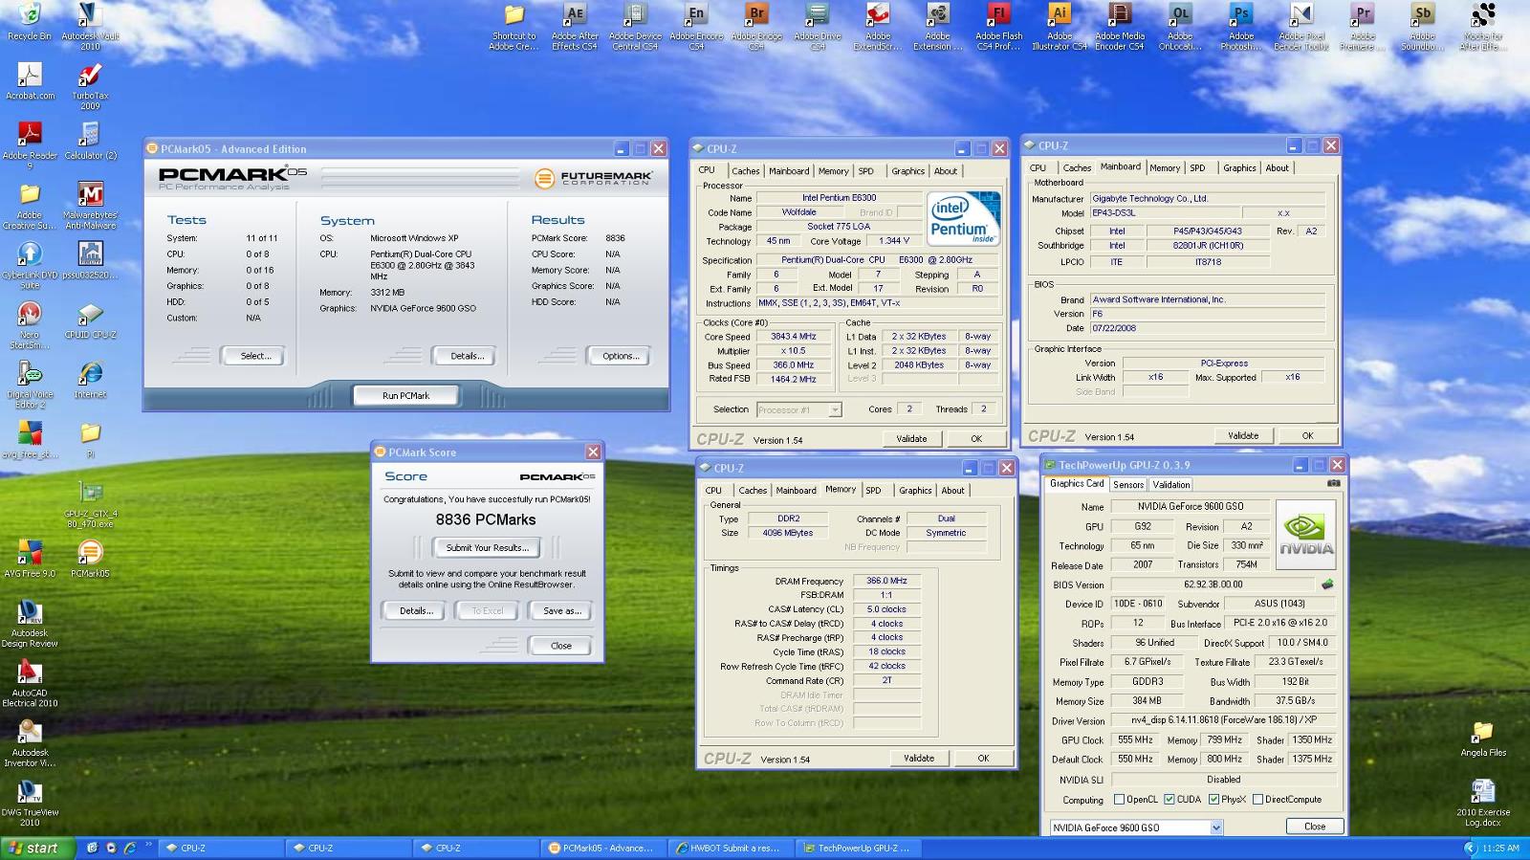Open the Recycle Bin desktop icon

(x=30, y=23)
